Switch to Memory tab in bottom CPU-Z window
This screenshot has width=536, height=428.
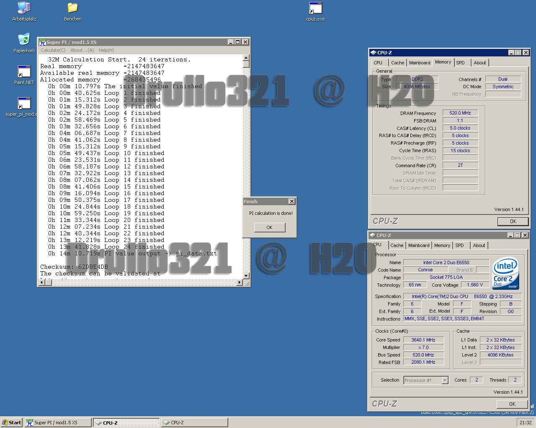pos(442,245)
